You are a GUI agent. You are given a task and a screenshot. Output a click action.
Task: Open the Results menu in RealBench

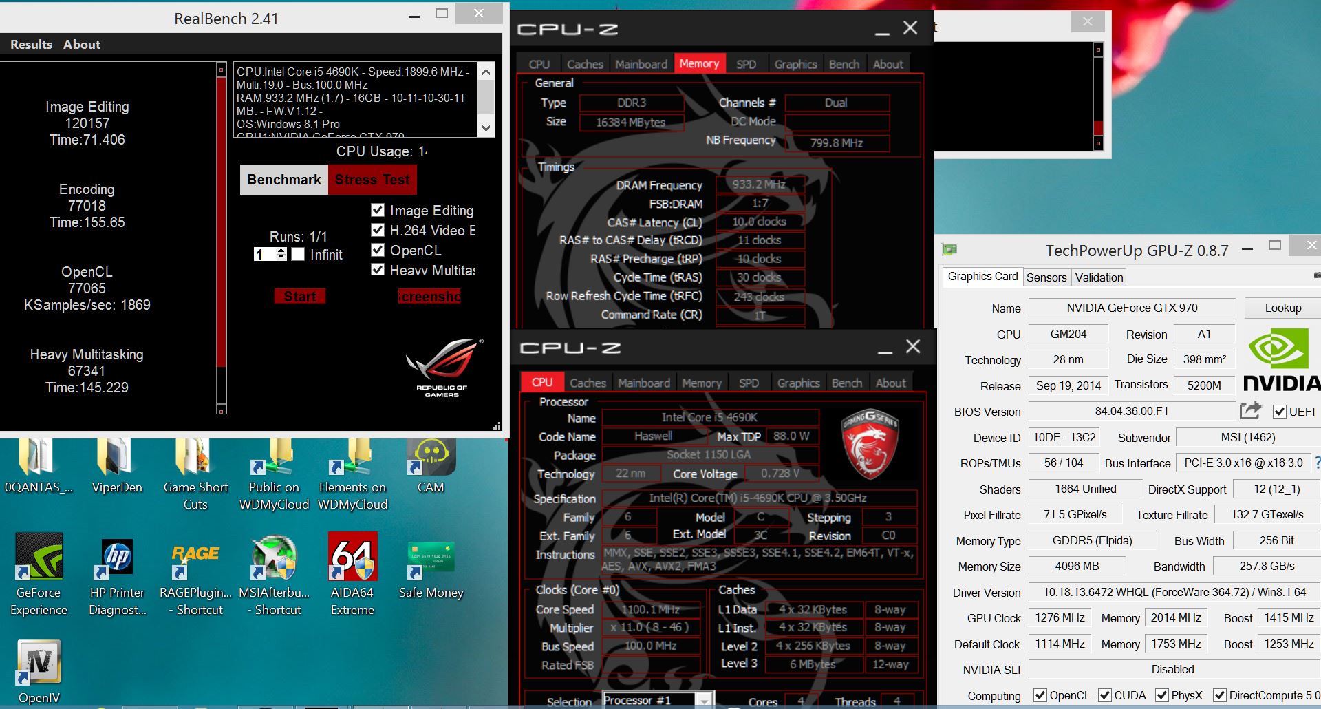pos(31,44)
